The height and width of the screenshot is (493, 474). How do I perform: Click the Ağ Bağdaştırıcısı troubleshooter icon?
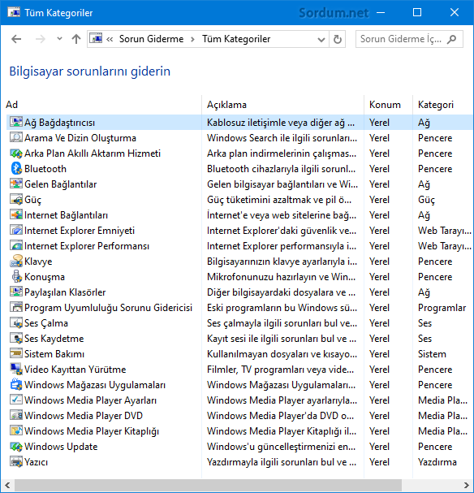click(x=16, y=122)
